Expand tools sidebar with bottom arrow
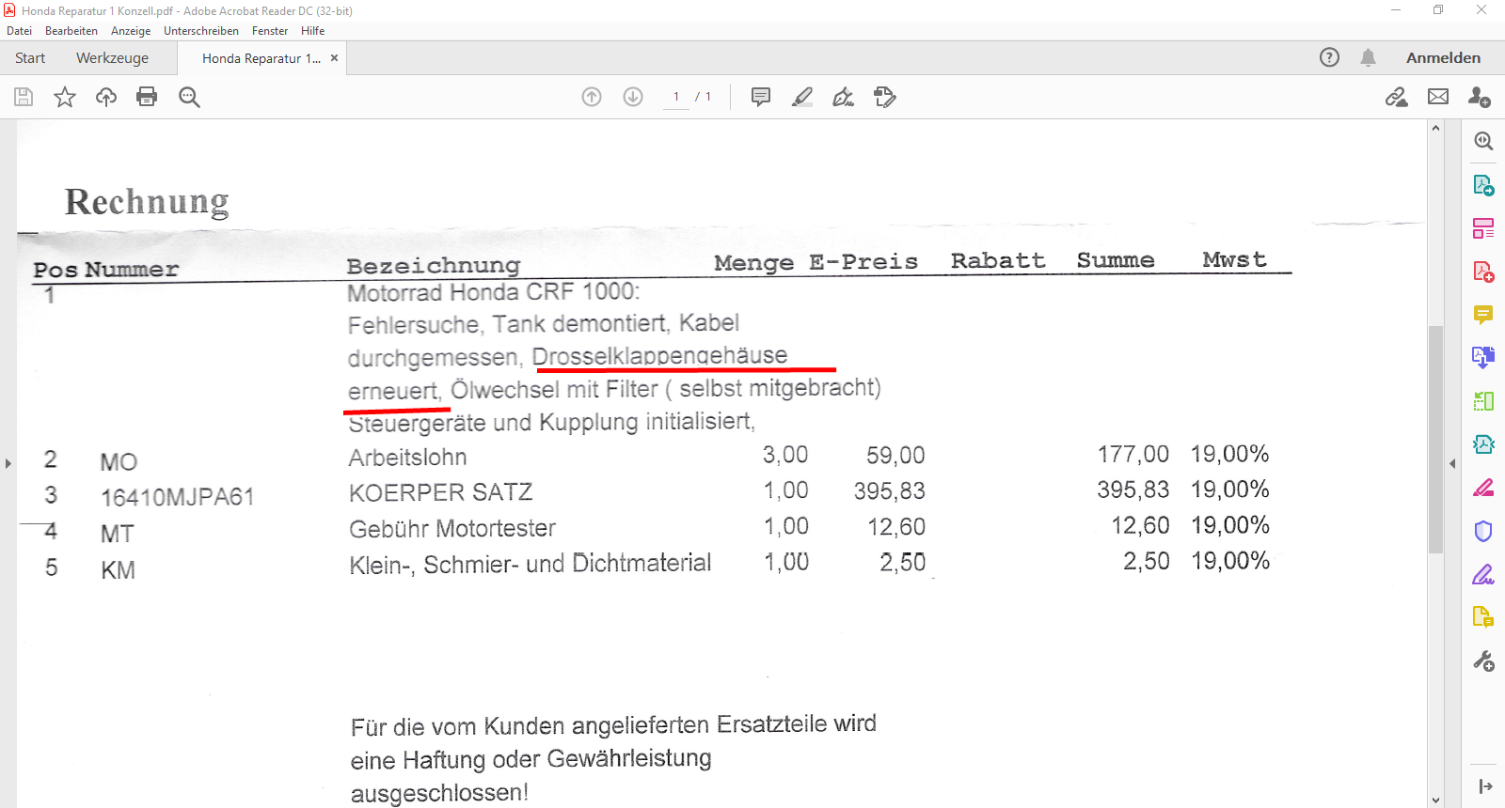 [1484, 786]
